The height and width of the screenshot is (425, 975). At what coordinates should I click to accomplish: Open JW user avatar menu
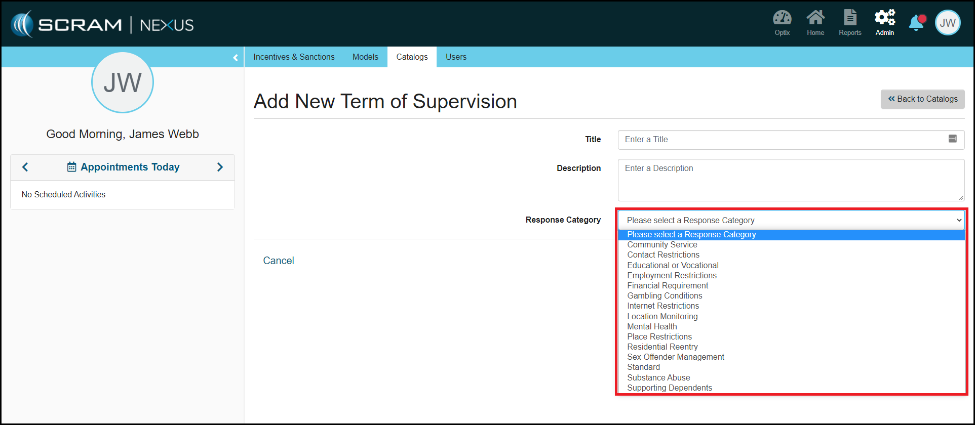point(947,23)
